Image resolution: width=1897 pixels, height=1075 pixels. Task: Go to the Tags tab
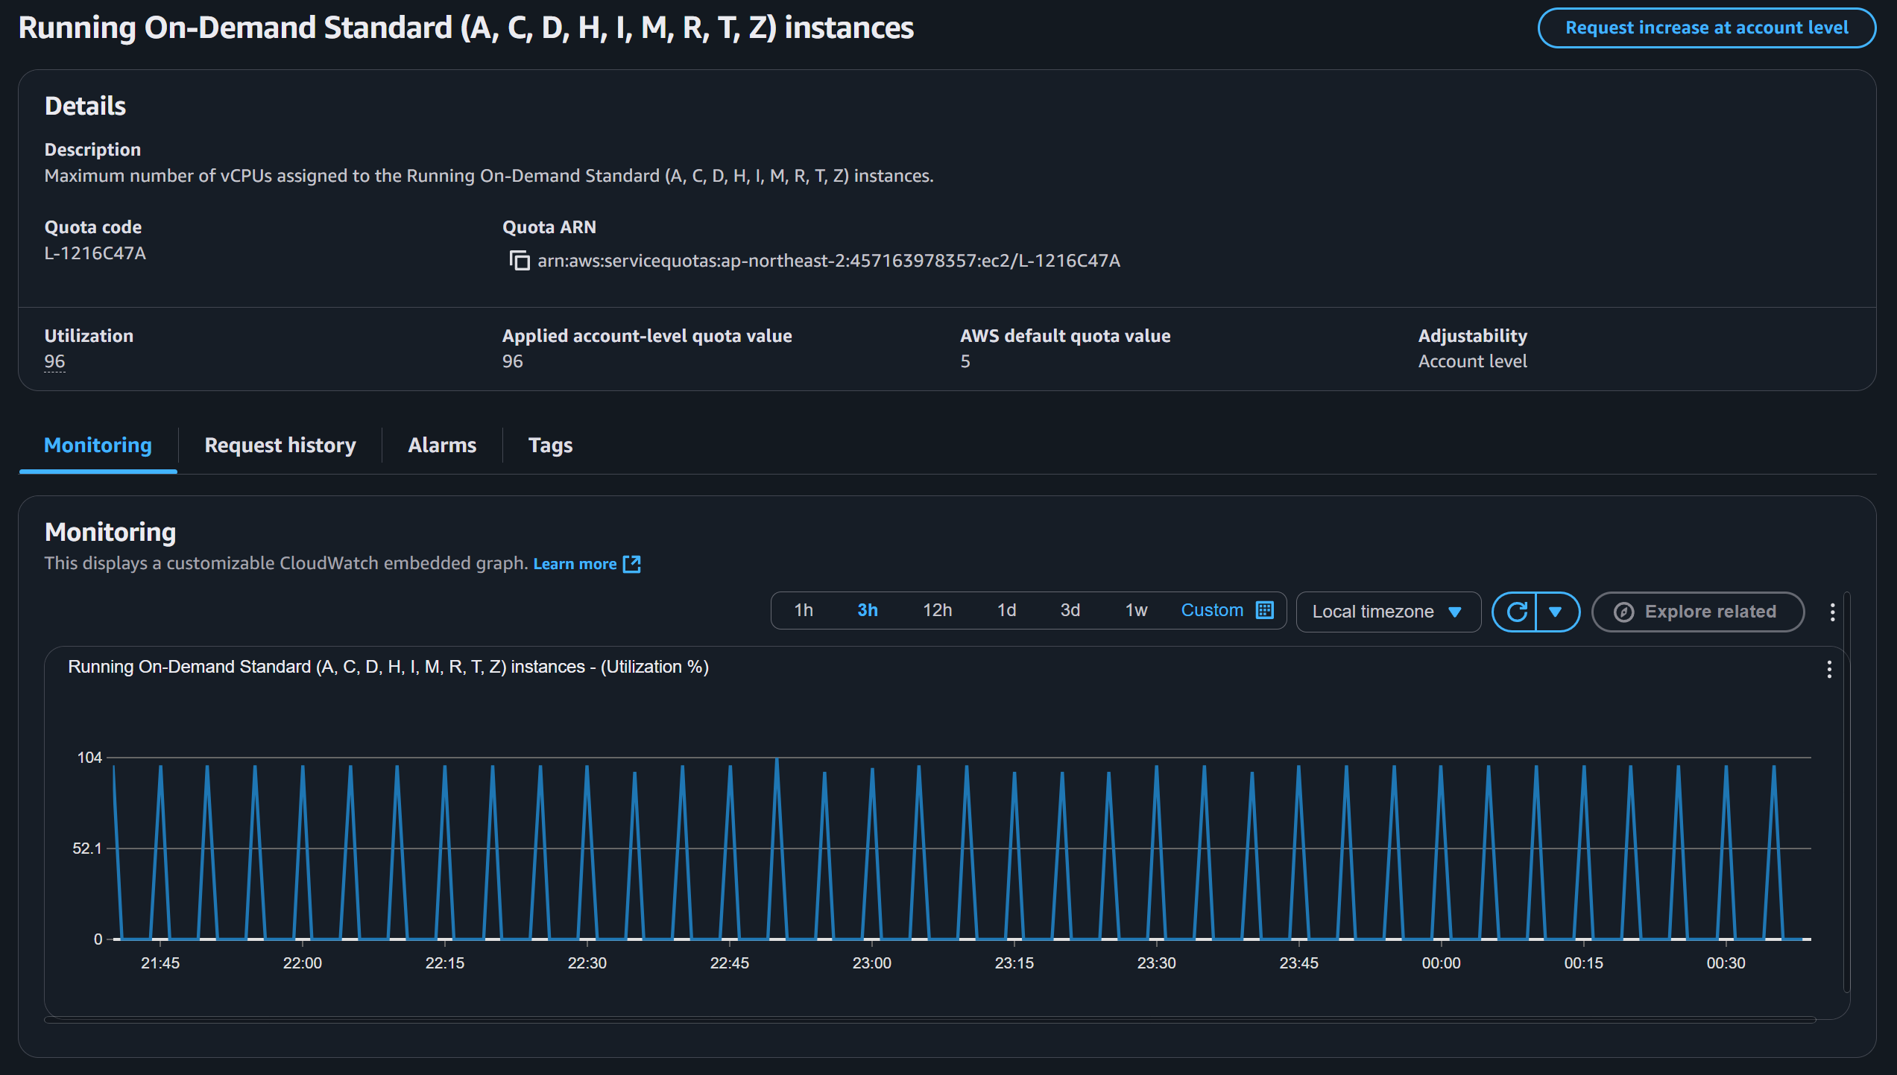tap(550, 445)
